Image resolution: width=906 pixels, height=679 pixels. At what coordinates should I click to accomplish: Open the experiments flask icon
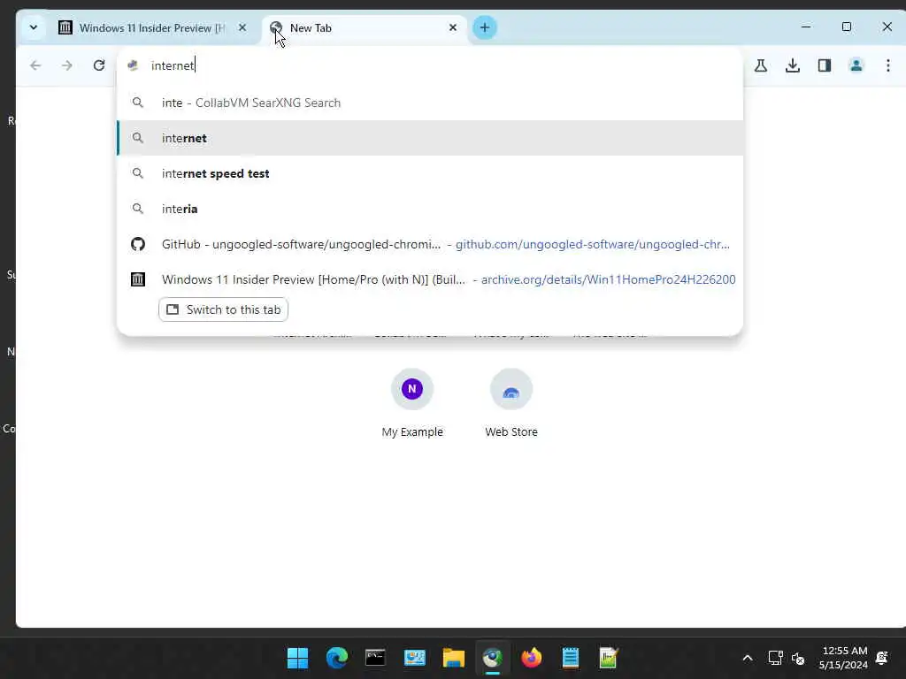pos(761,65)
